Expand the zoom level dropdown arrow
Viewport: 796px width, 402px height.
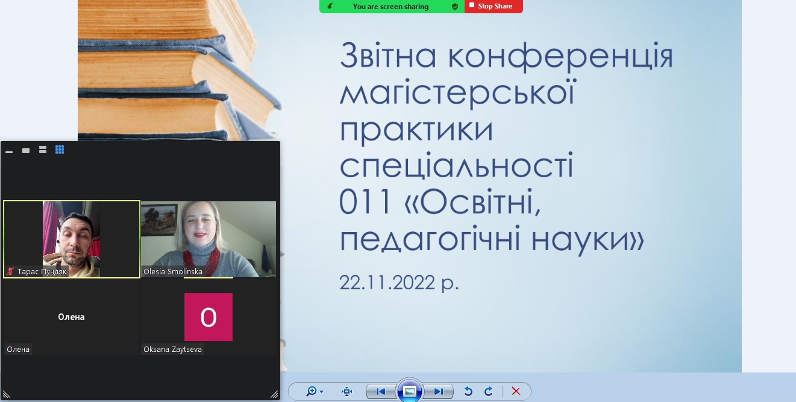click(x=321, y=392)
